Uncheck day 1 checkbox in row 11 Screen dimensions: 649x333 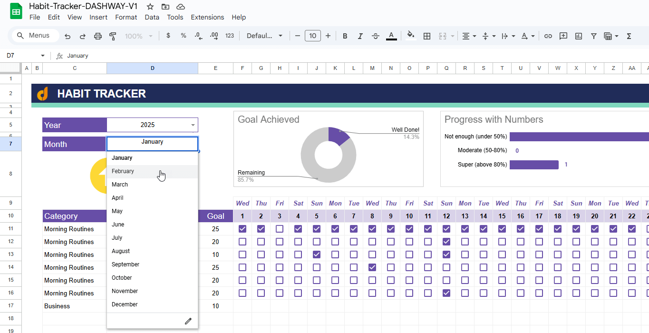click(242, 229)
